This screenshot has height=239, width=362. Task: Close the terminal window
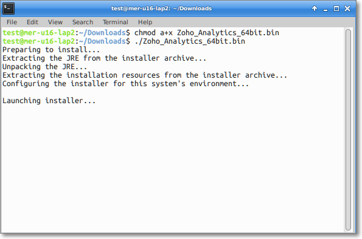(347, 8)
